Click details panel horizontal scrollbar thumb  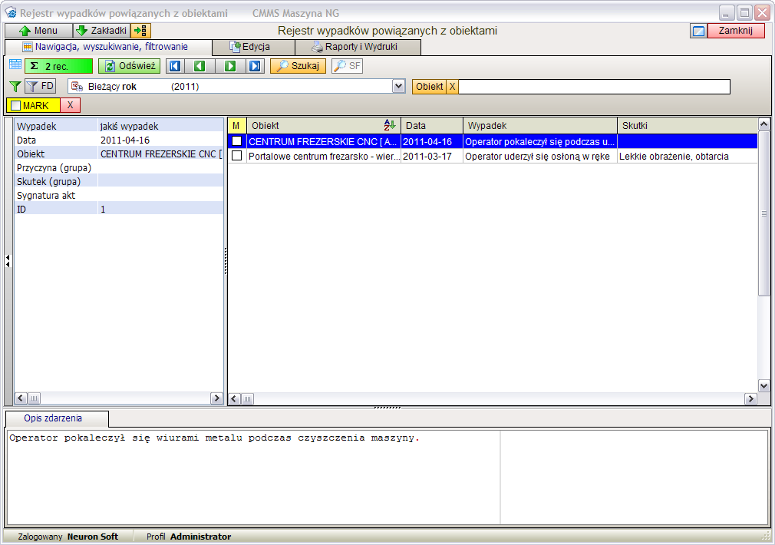pos(34,398)
